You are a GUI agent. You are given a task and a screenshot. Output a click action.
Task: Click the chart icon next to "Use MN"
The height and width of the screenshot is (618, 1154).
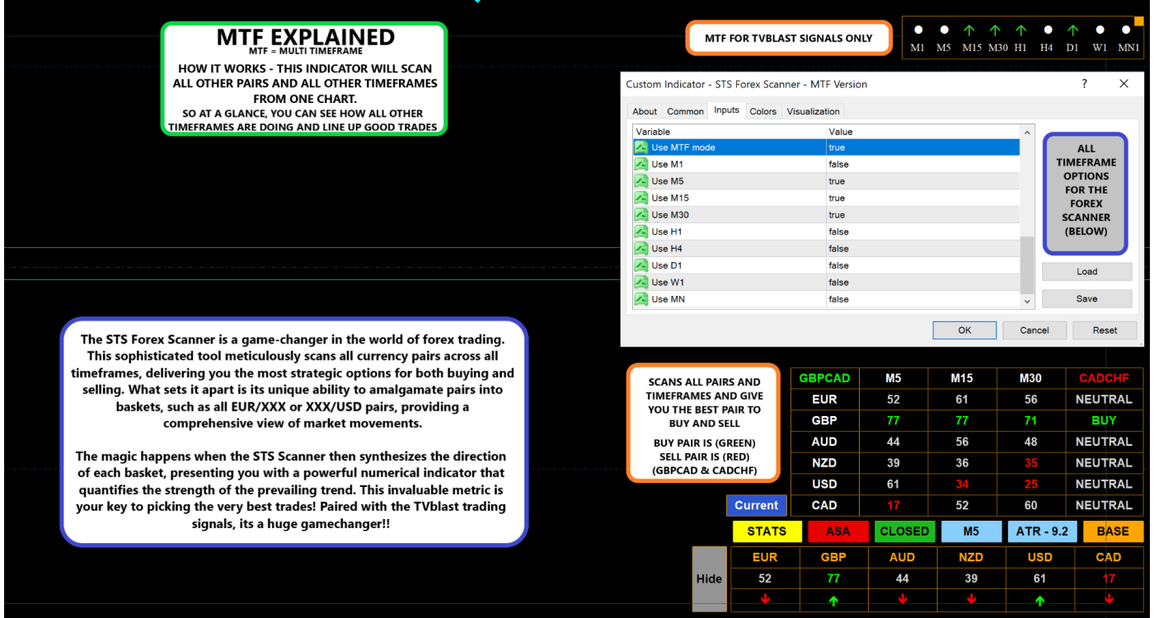click(641, 298)
